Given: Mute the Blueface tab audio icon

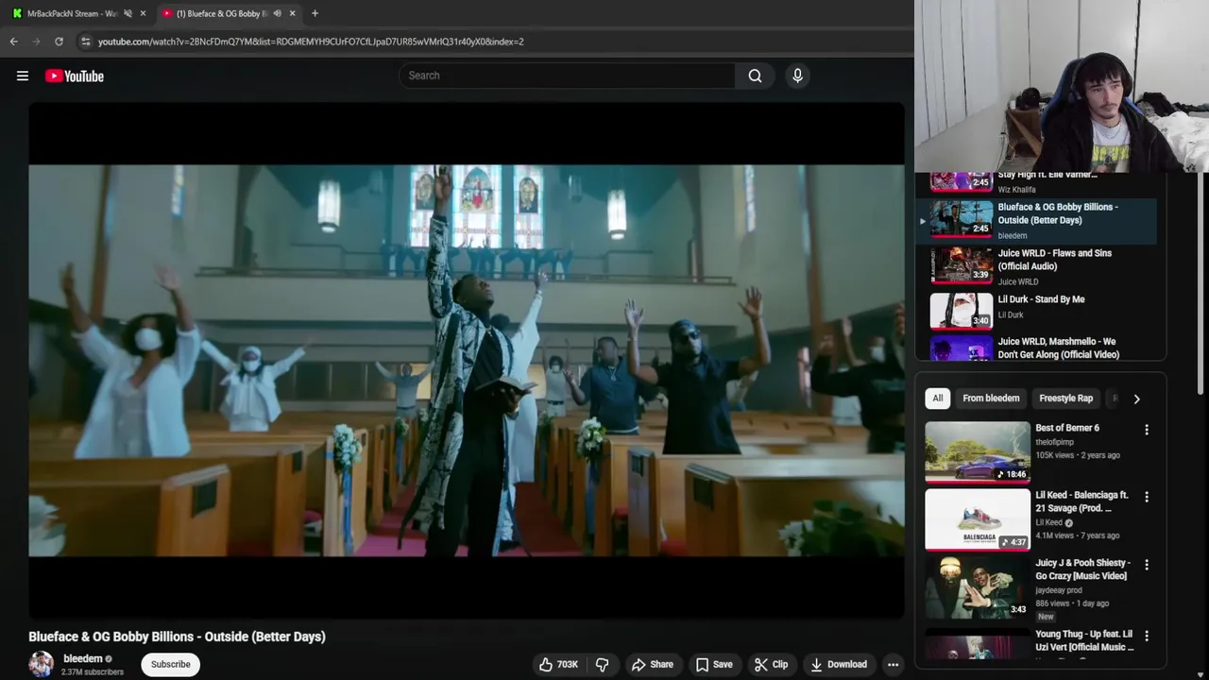Looking at the screenshot, I should click(x=277, y=13).
